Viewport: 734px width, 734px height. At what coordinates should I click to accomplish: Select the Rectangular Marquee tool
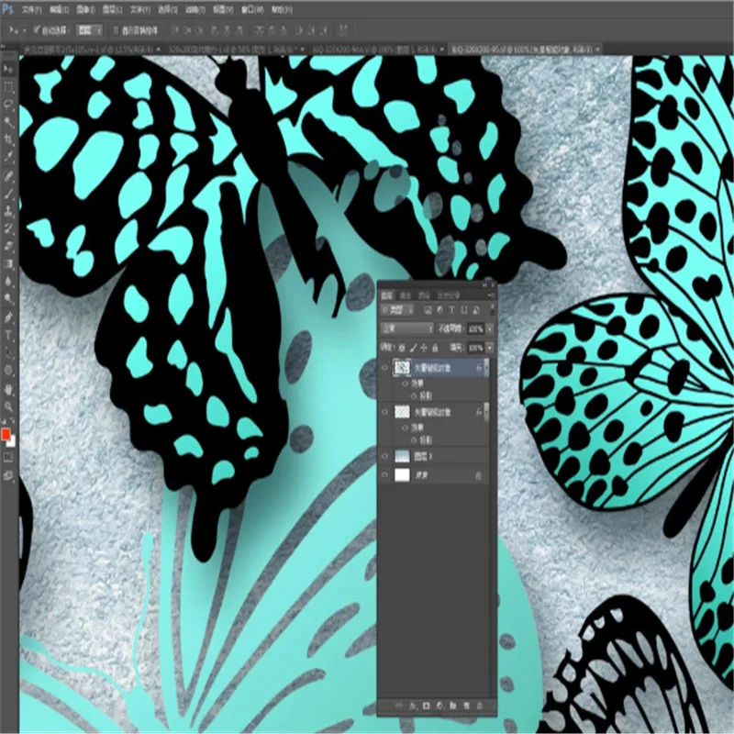[x=8, y=87]
